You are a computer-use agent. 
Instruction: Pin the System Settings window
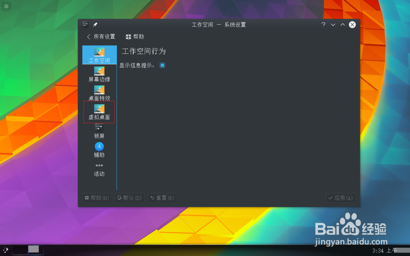95,24
